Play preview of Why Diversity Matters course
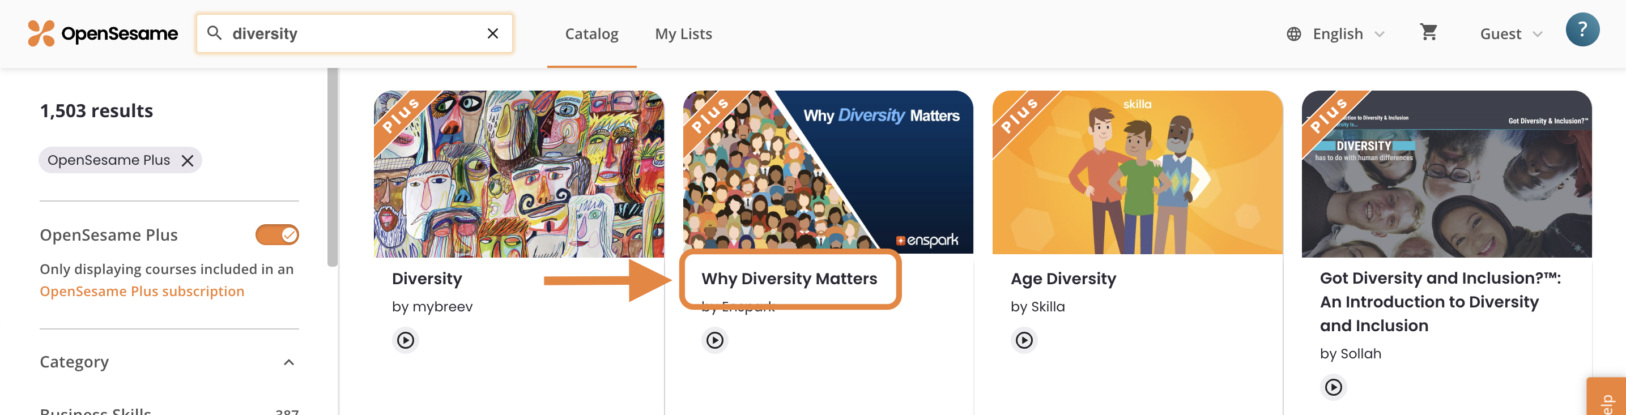 click(x=714, y=341)
